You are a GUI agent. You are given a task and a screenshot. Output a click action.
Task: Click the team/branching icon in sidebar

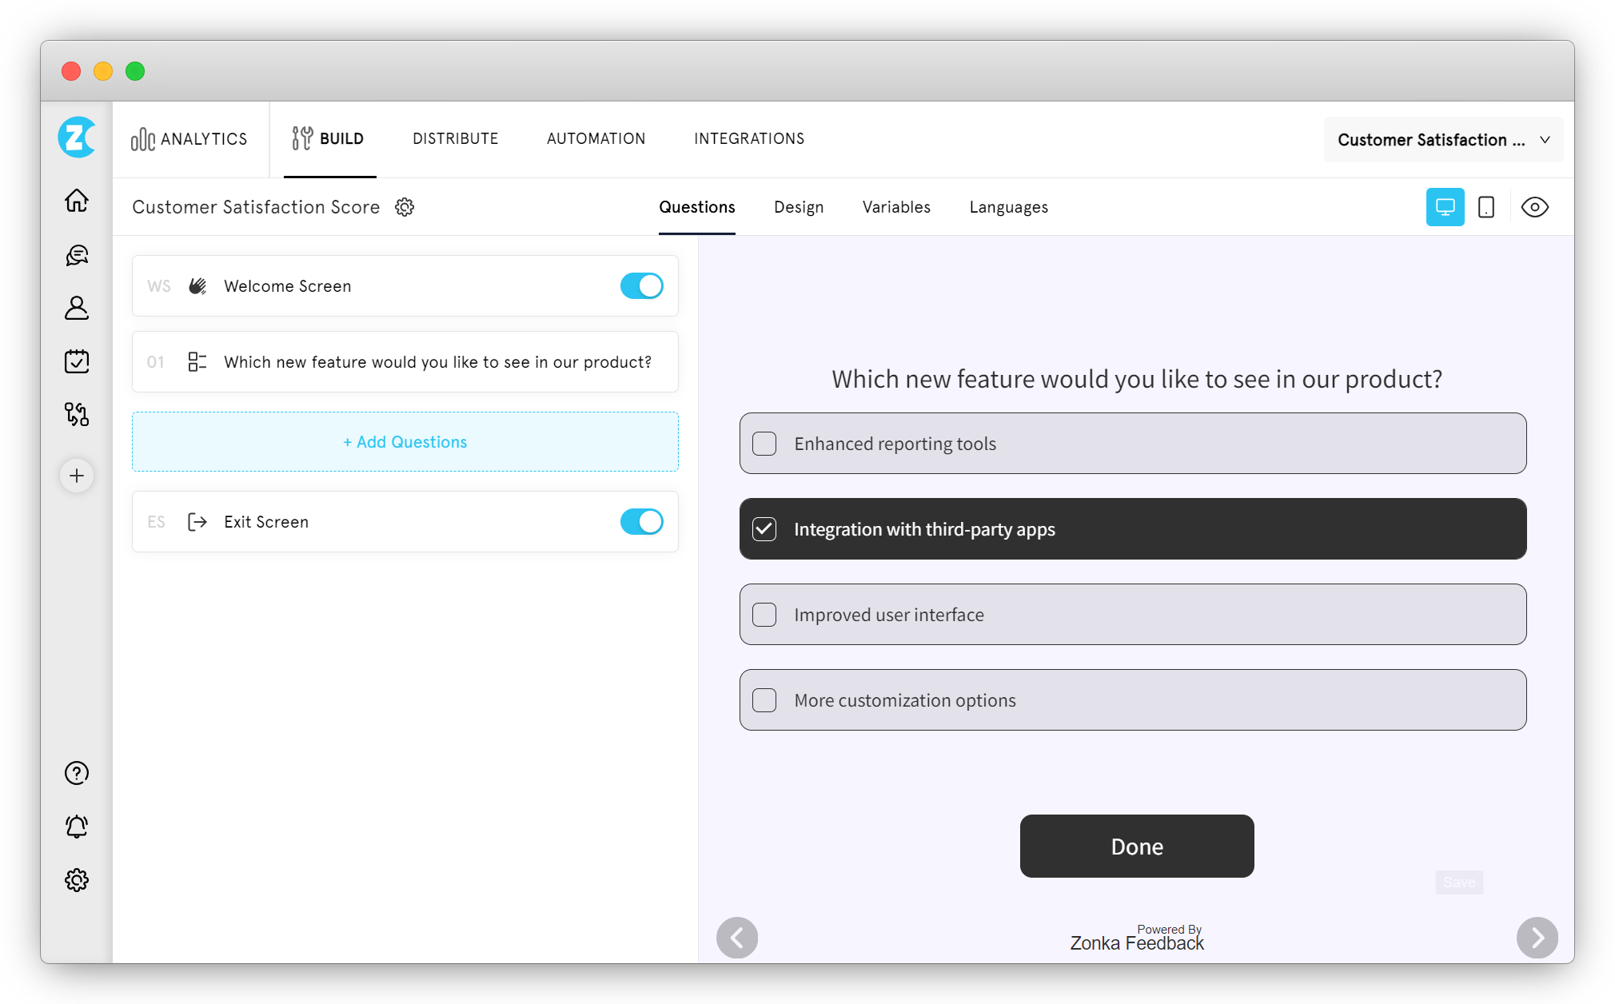(78, 414)
